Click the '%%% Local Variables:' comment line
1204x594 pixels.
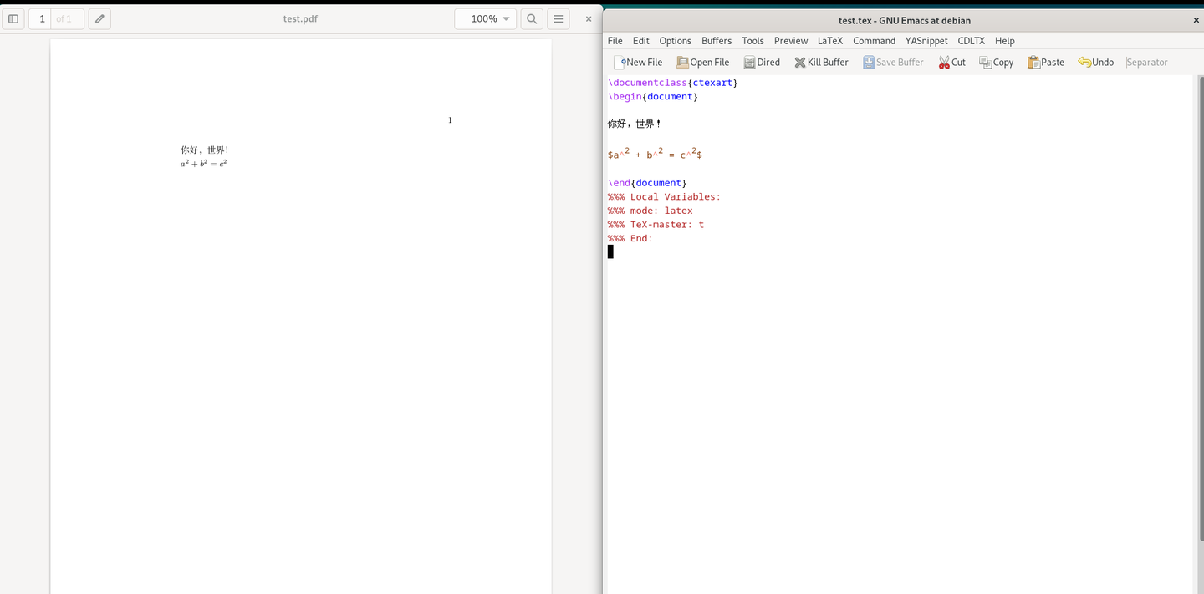tap(664, 197)
